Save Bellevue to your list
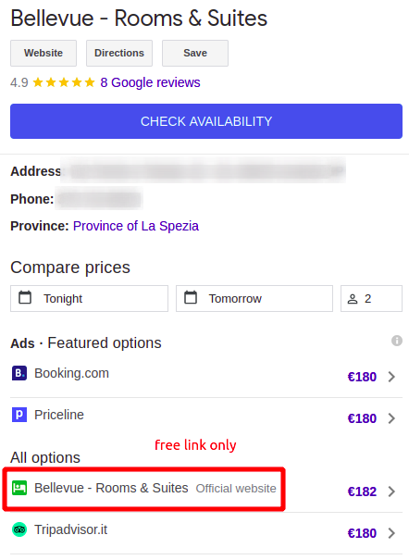The width and height of the screenshot is (409, 560). [x=195, y=53]
